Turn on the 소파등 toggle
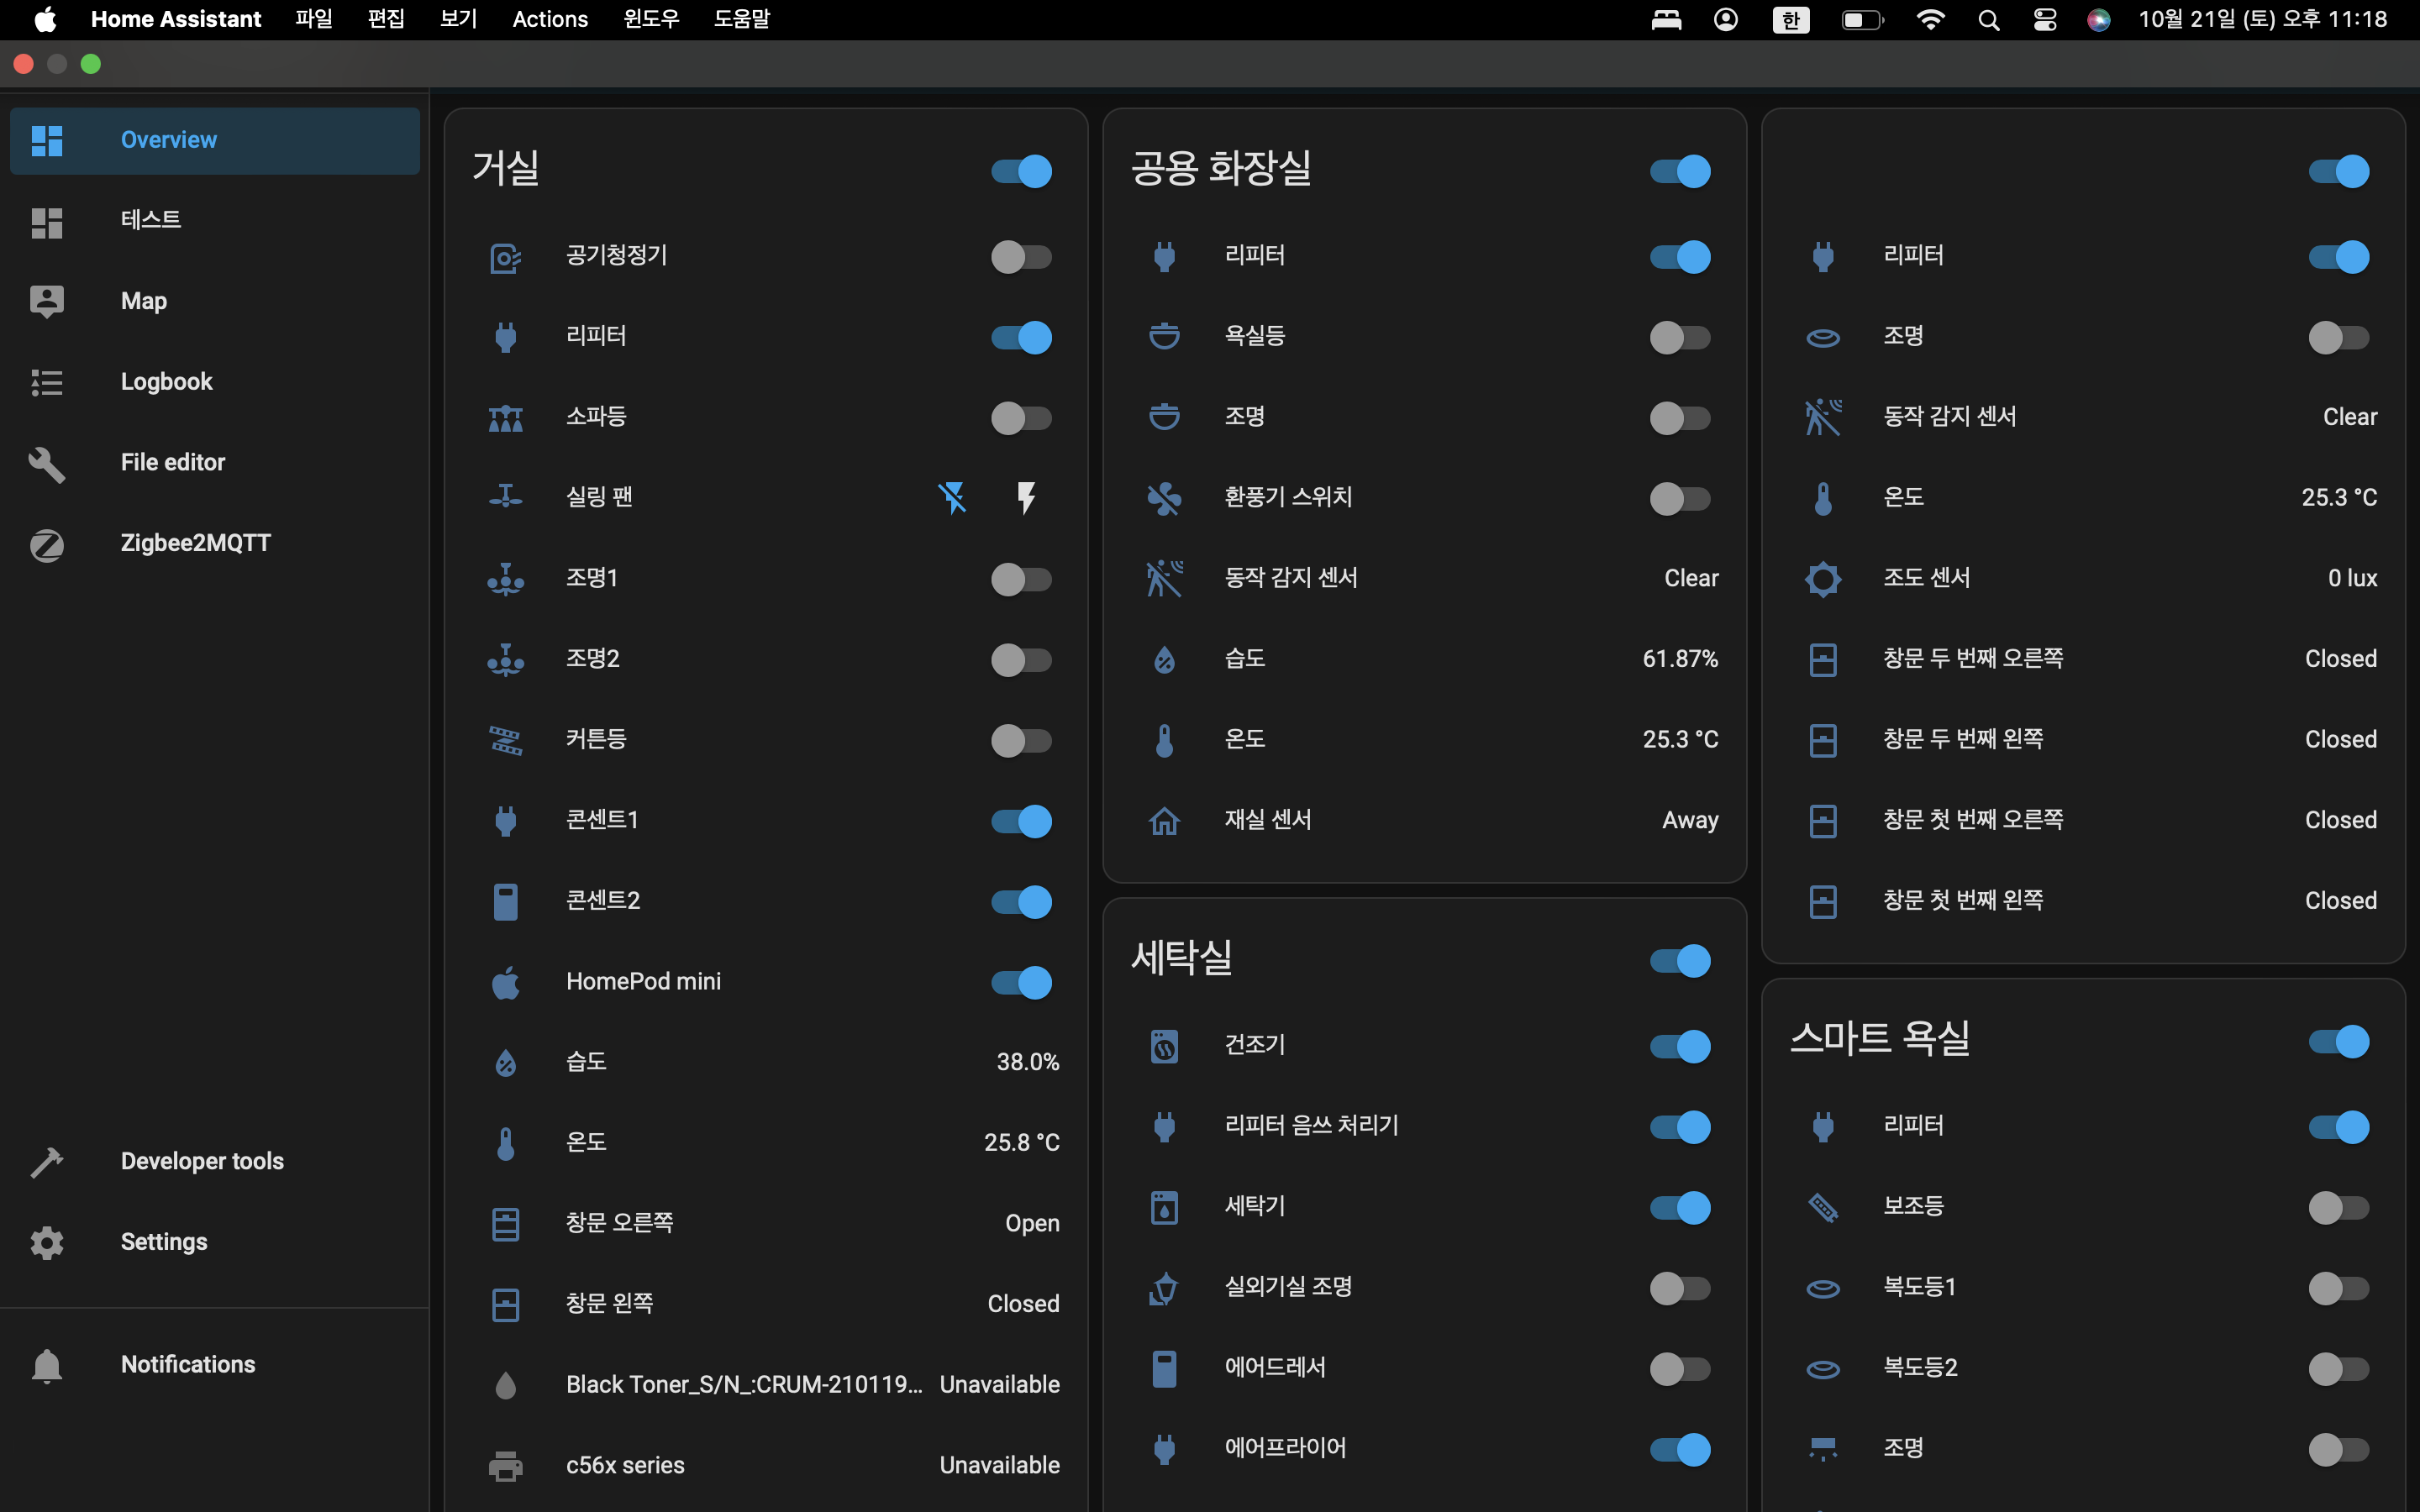Viewport: 2420px width, 1512px height. 1021,418
